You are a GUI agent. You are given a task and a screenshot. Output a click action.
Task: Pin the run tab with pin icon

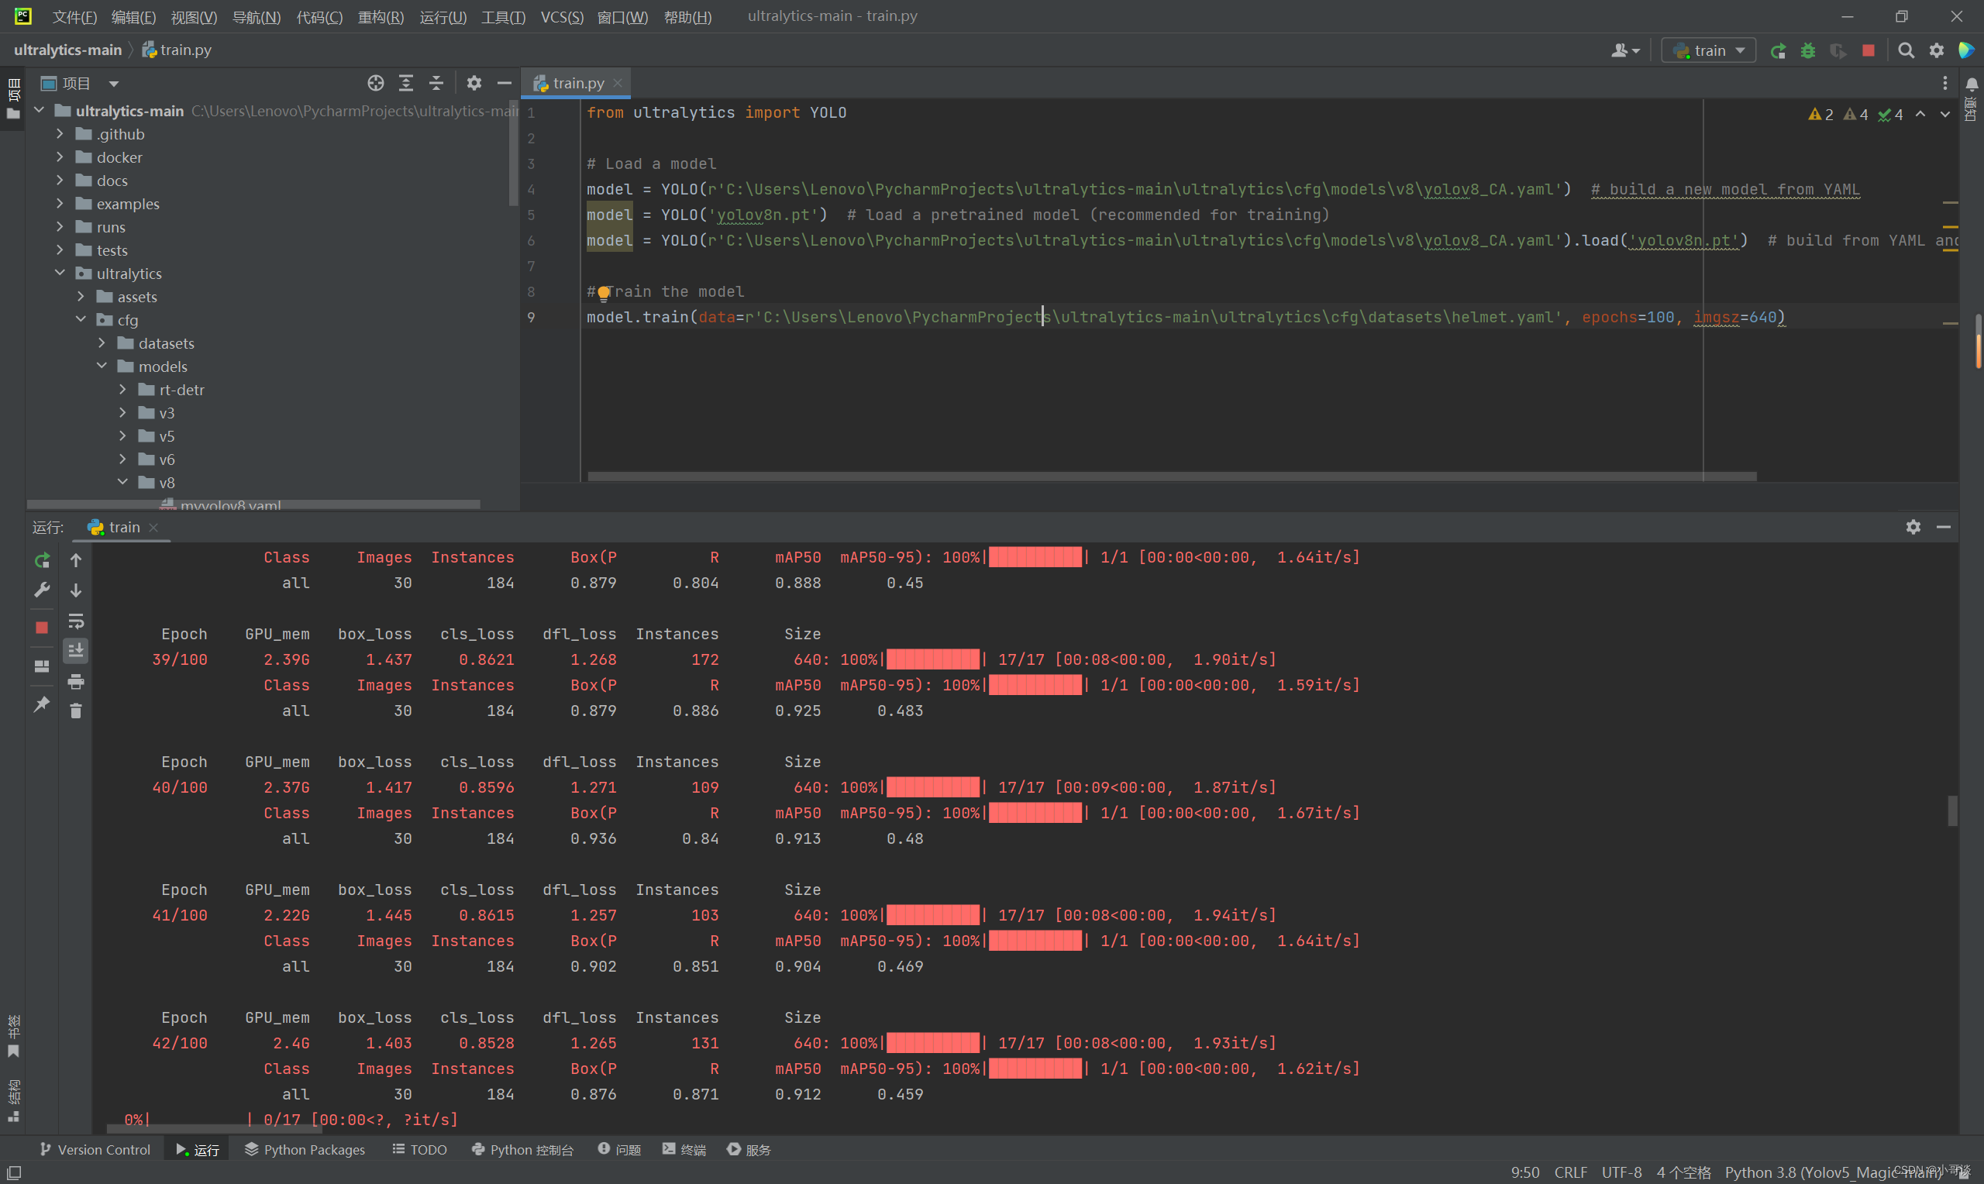[x=43, y=704]
